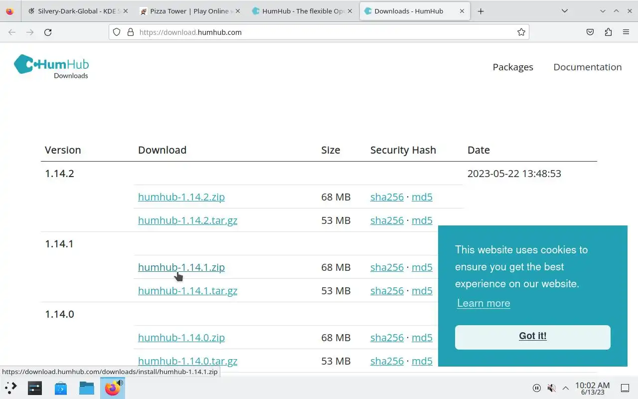Screen dimensions: 638x399
Task: Open a new tab with the plus button
Action: pyautogui.click(x=480, y=11)
